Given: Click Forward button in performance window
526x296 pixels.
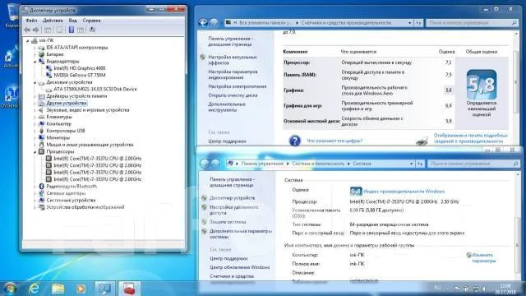Looking at the screenshot, I should point(214,22).
